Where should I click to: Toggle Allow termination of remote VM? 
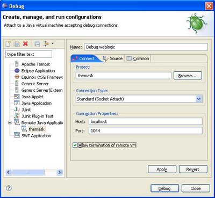pyautogui.click(x=75, y=145)
